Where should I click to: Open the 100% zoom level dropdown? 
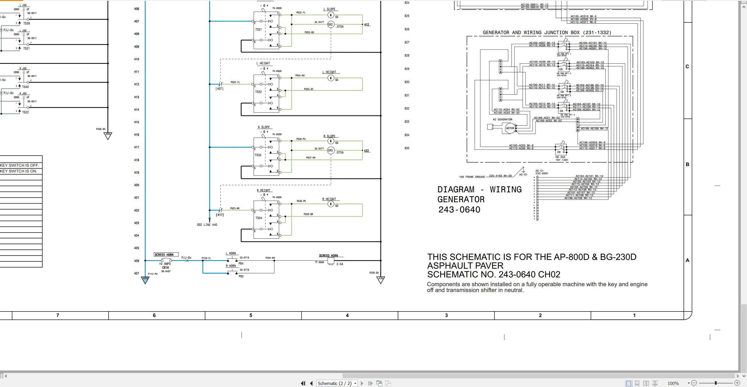tap(689, 383)
